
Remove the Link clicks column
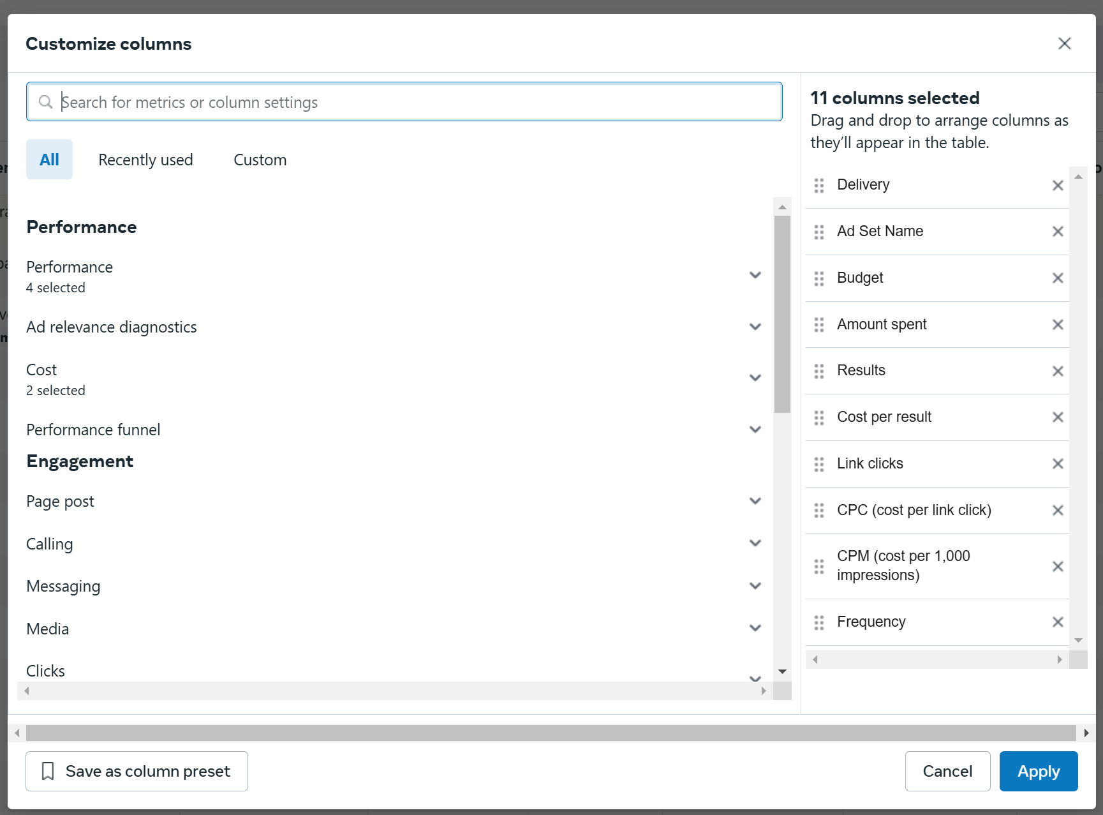1058,464
